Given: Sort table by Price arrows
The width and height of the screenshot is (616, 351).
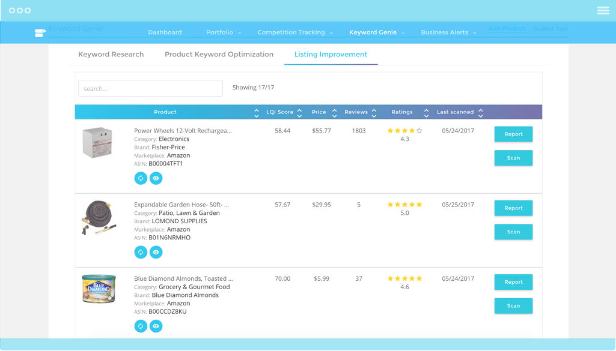Looking at the screenshot, I should (x=334, y=113).
